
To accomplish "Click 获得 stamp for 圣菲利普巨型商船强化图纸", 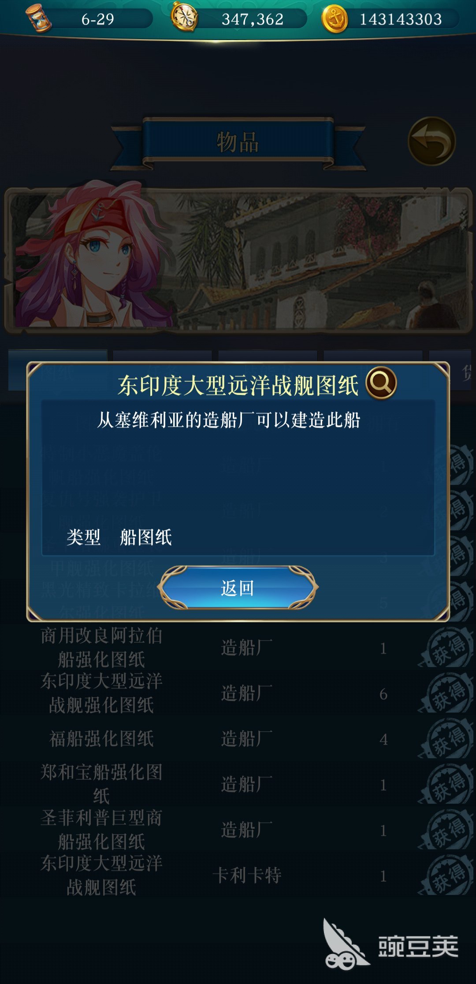I will click(x=447, y=830).
